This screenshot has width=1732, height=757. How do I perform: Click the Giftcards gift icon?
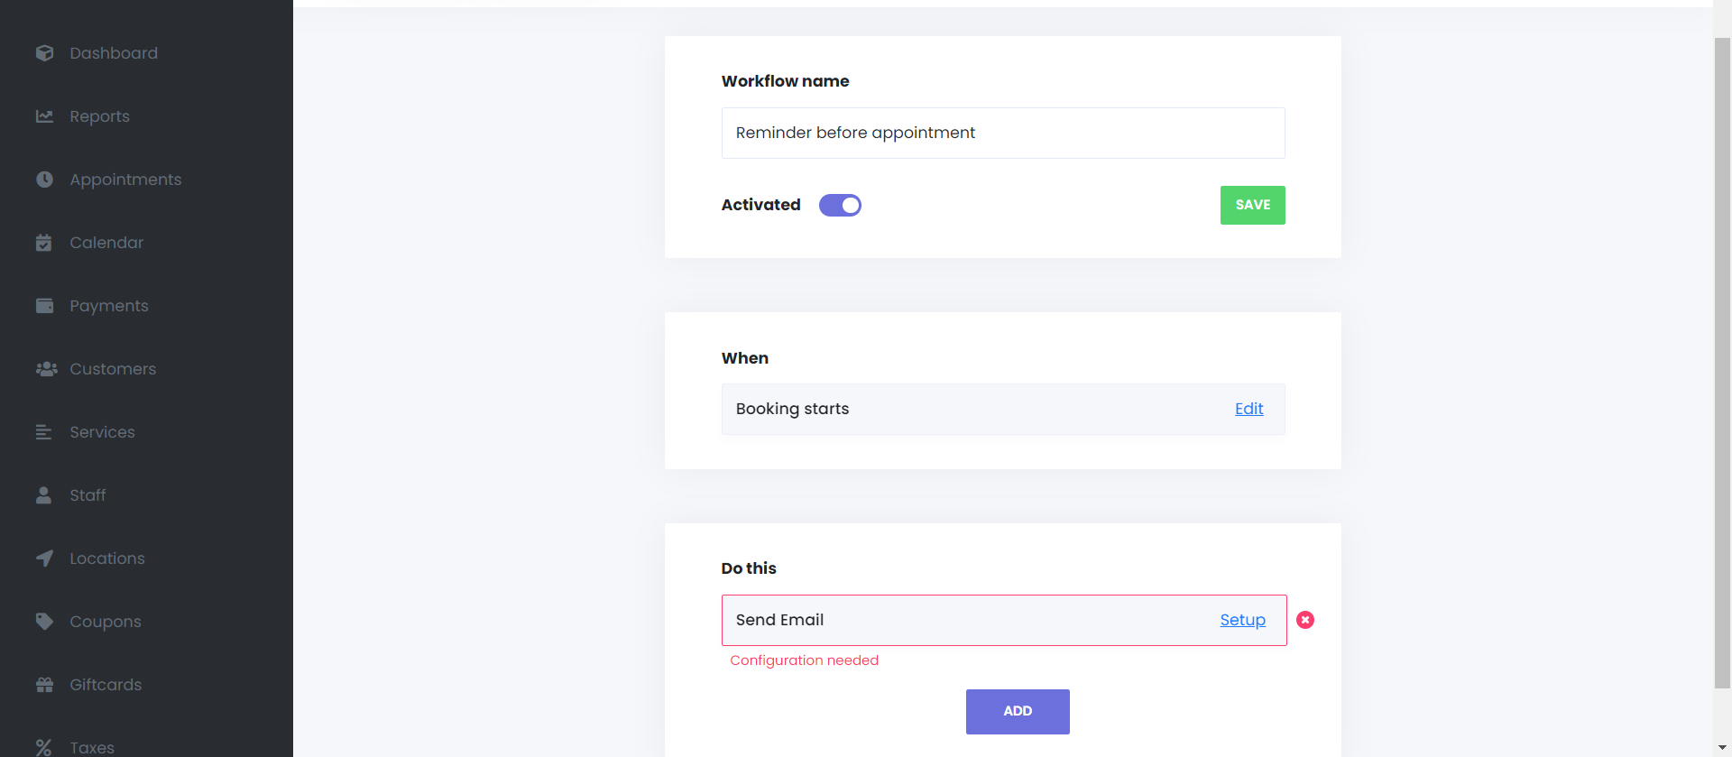pyautogui.click(x=44, y=685)
